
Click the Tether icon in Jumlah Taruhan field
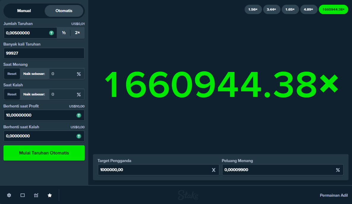tap(51, 33)
